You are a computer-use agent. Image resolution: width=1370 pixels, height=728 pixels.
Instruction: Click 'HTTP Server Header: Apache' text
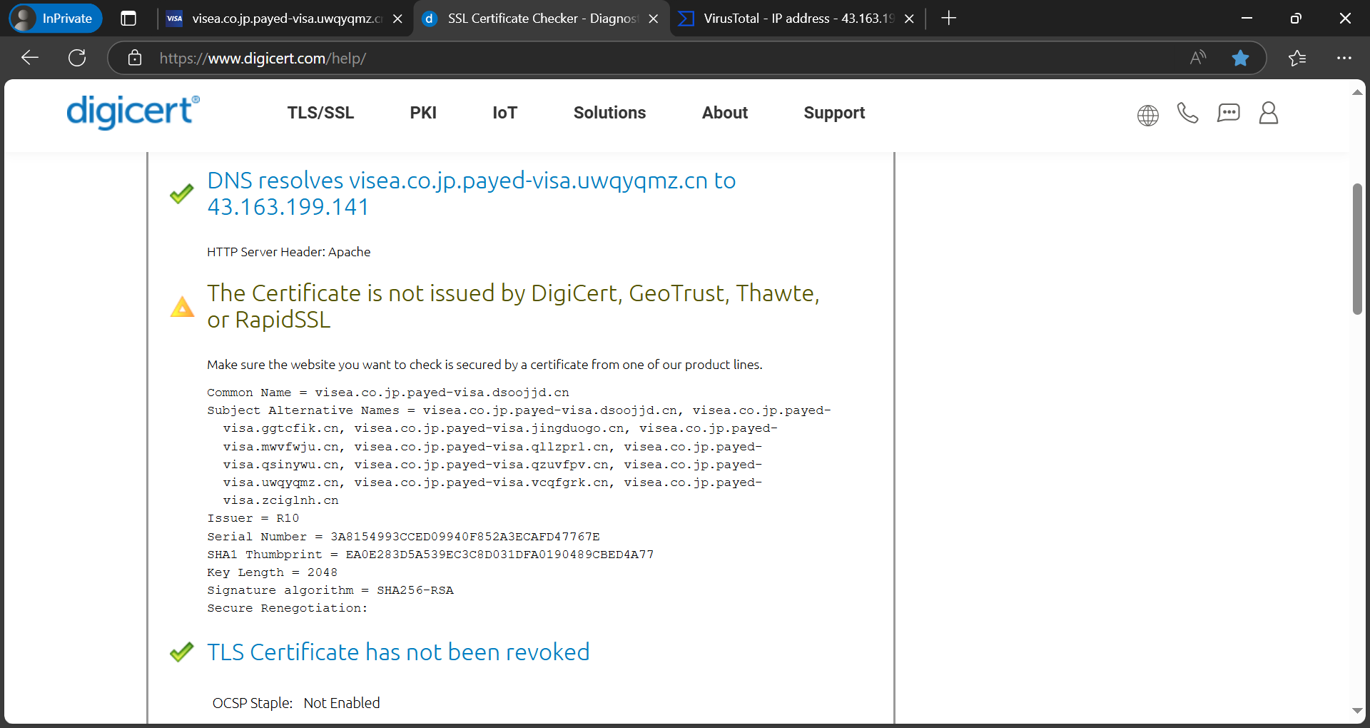(x=288, y=252)
